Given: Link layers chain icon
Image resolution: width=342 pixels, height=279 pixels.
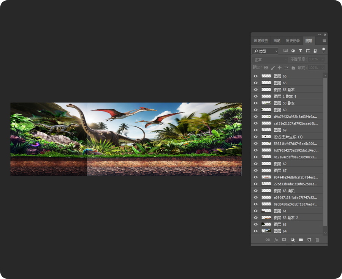Looking at the screenshot, I should 268,240.
